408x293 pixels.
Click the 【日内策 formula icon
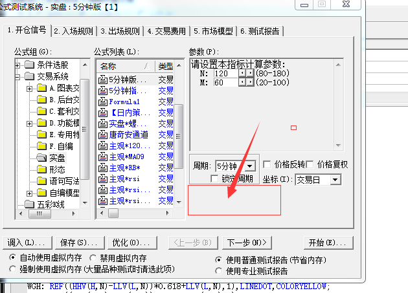(x=103, y=113)
